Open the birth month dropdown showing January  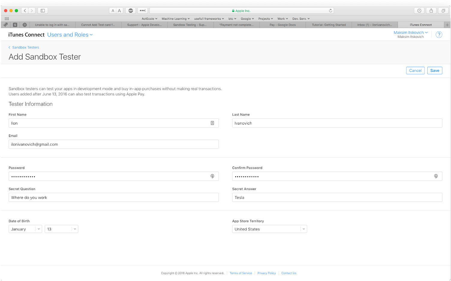[x=25, y=229]
